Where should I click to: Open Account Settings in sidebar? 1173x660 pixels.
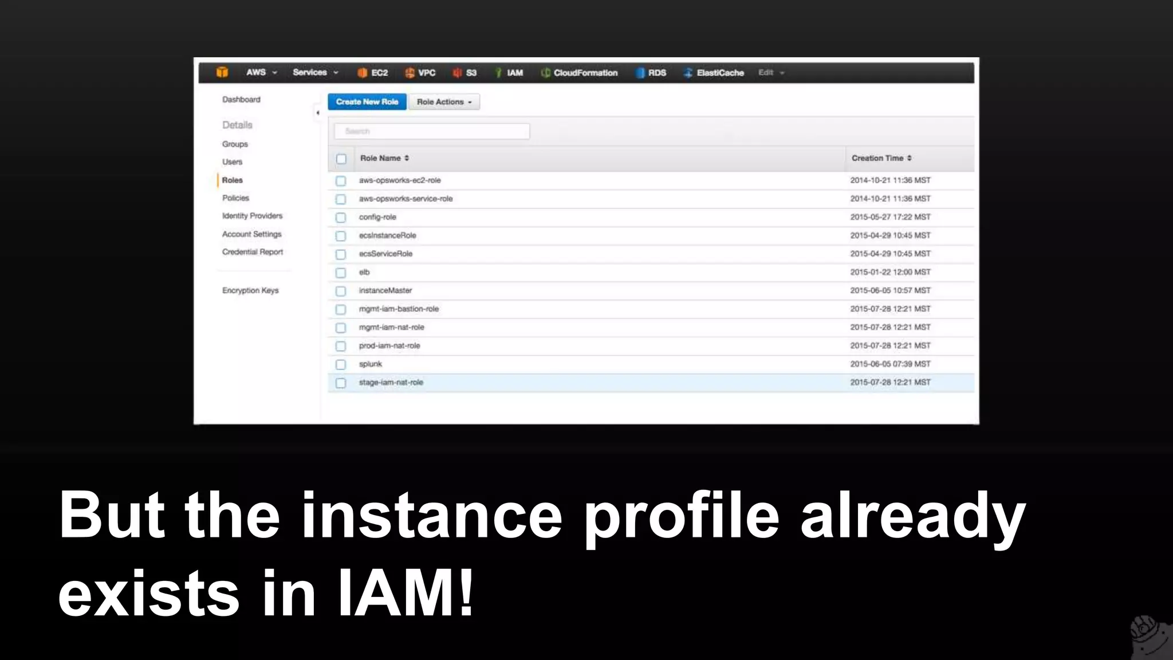251,234
